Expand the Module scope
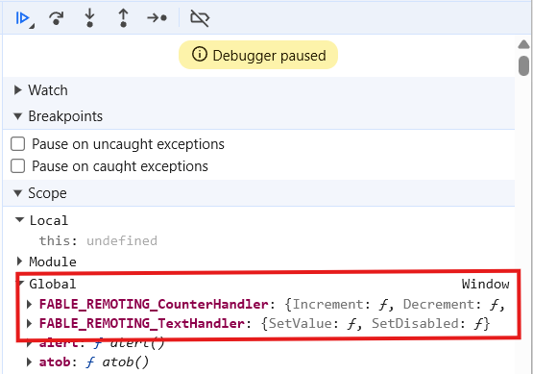Image resolution: width=533 pixels, height=374 pixels. [20, 262]
